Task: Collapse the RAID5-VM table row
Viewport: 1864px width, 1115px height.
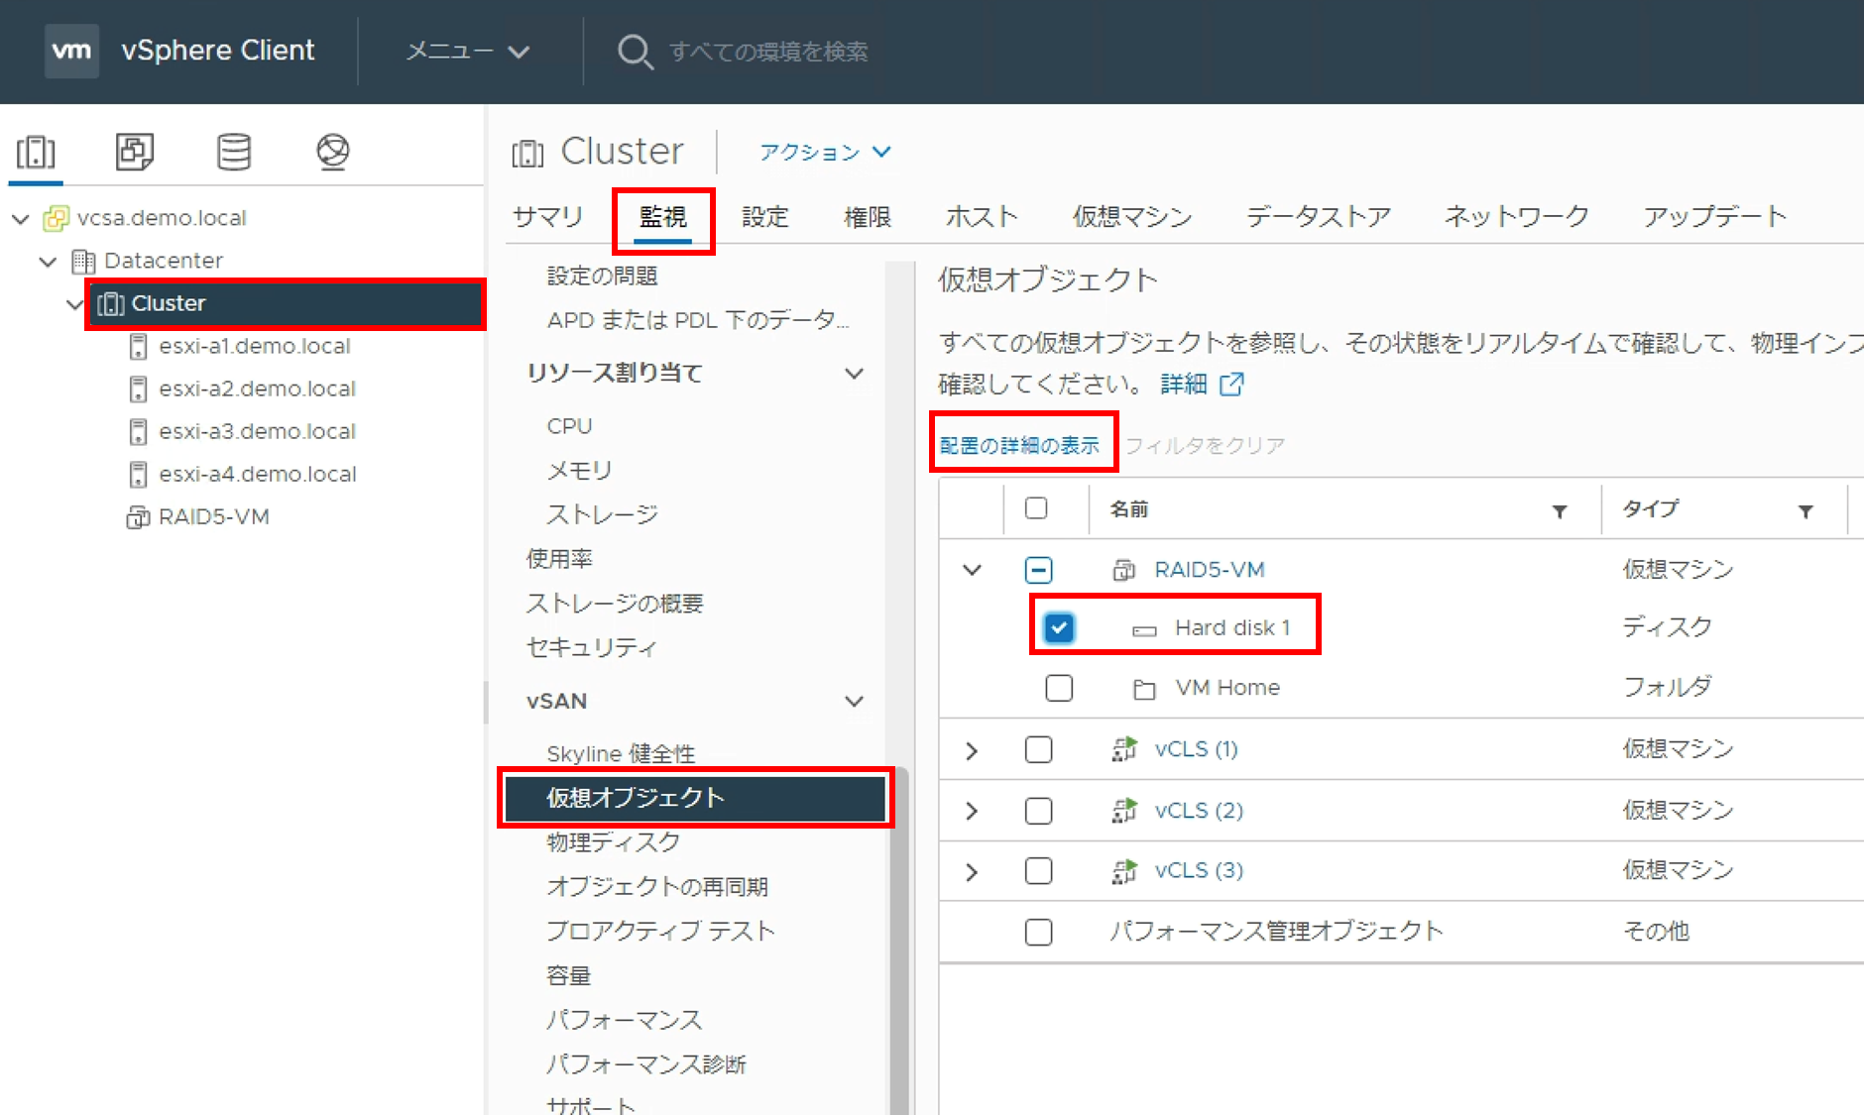Action: (973, 570)
